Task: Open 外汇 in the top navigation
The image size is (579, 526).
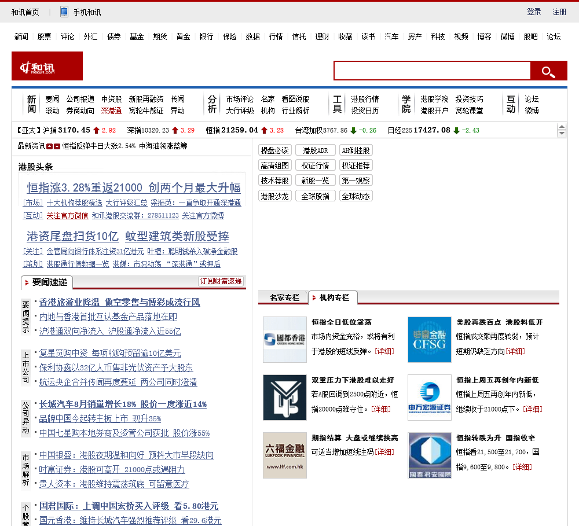Action: (x=90, y=36)
